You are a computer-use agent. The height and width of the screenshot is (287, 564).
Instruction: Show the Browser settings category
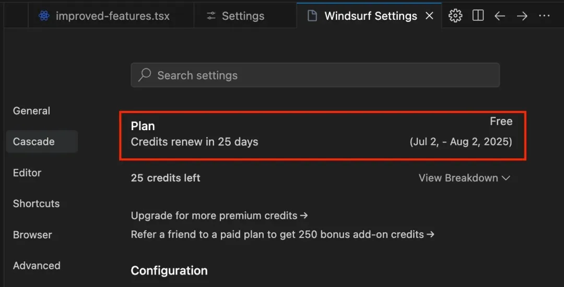[x=32, y=234]
